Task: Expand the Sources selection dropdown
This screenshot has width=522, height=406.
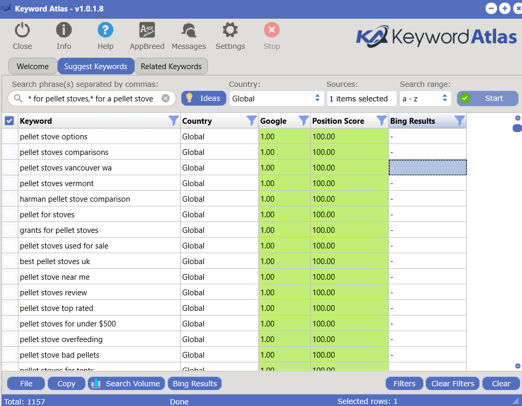Action: click(x=361, y=98)
